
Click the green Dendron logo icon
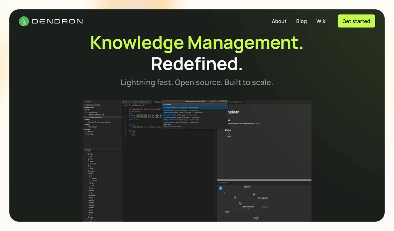(24, 21)
